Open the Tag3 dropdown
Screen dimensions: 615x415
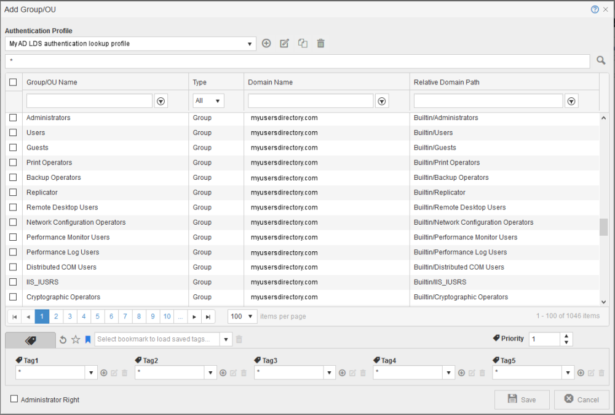330,373
